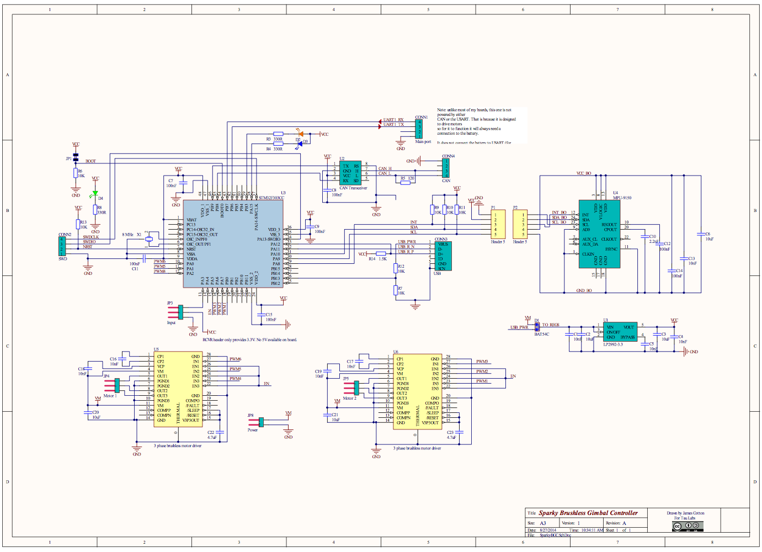Viewport: 762px width, 552px height.
Task: Click the LP2992-3.3 regulator U1
Action: [x=620, y=332]
